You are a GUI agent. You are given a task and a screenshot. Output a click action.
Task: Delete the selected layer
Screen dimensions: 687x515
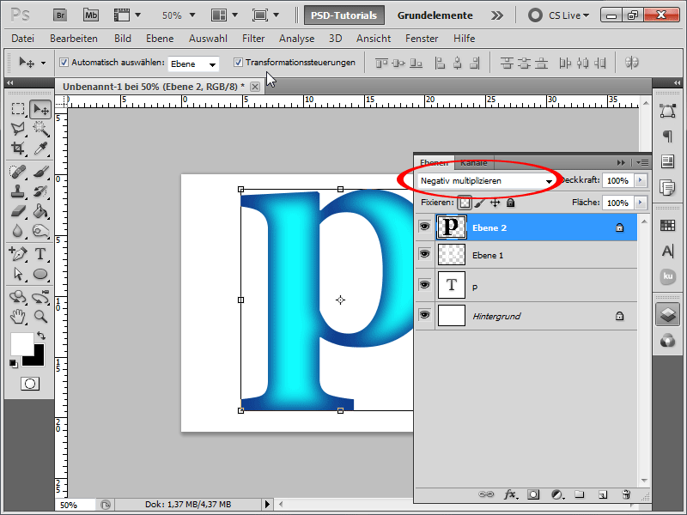click(x=626, y=495)
